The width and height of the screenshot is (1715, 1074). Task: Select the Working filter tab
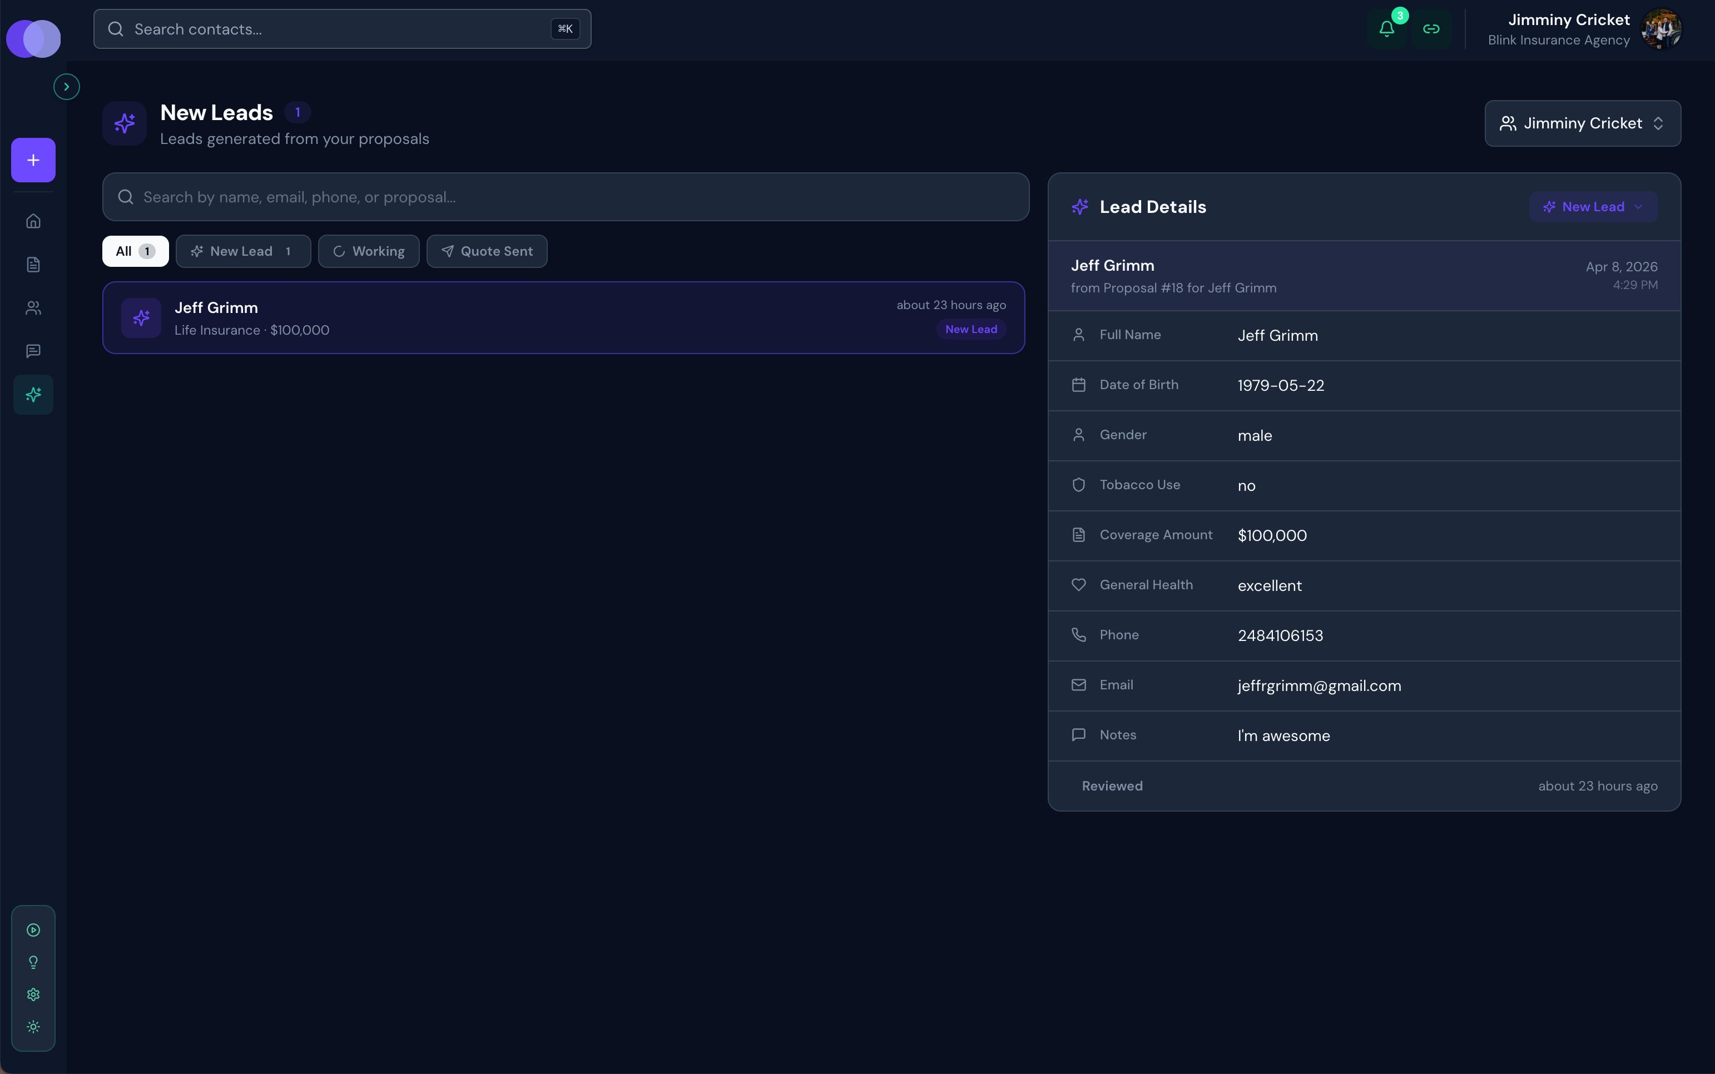coord(369,251)
